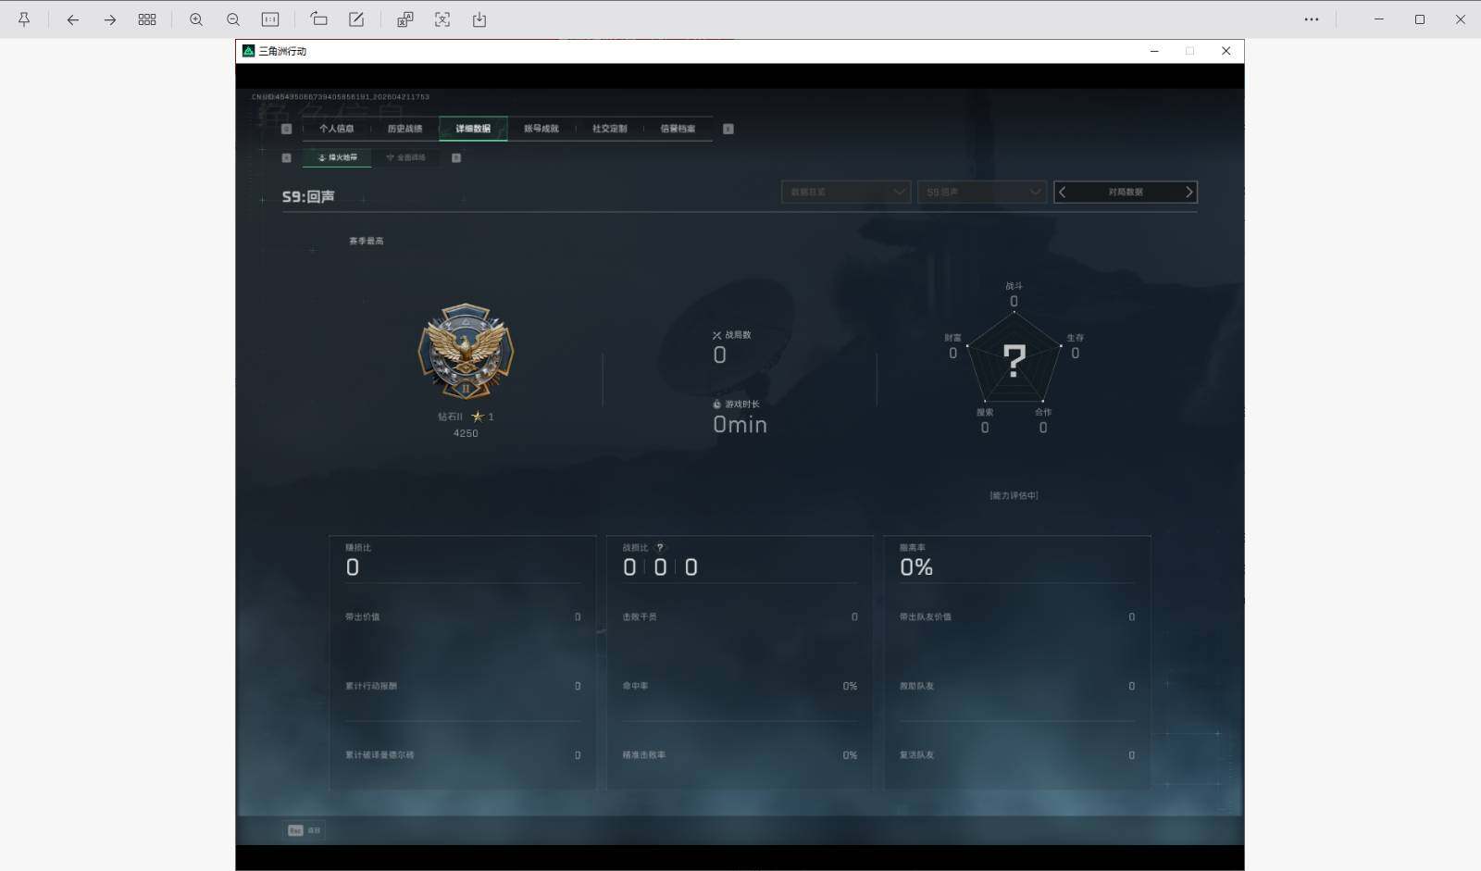Click the scan/extract text toolbar icon

point(442,19)
